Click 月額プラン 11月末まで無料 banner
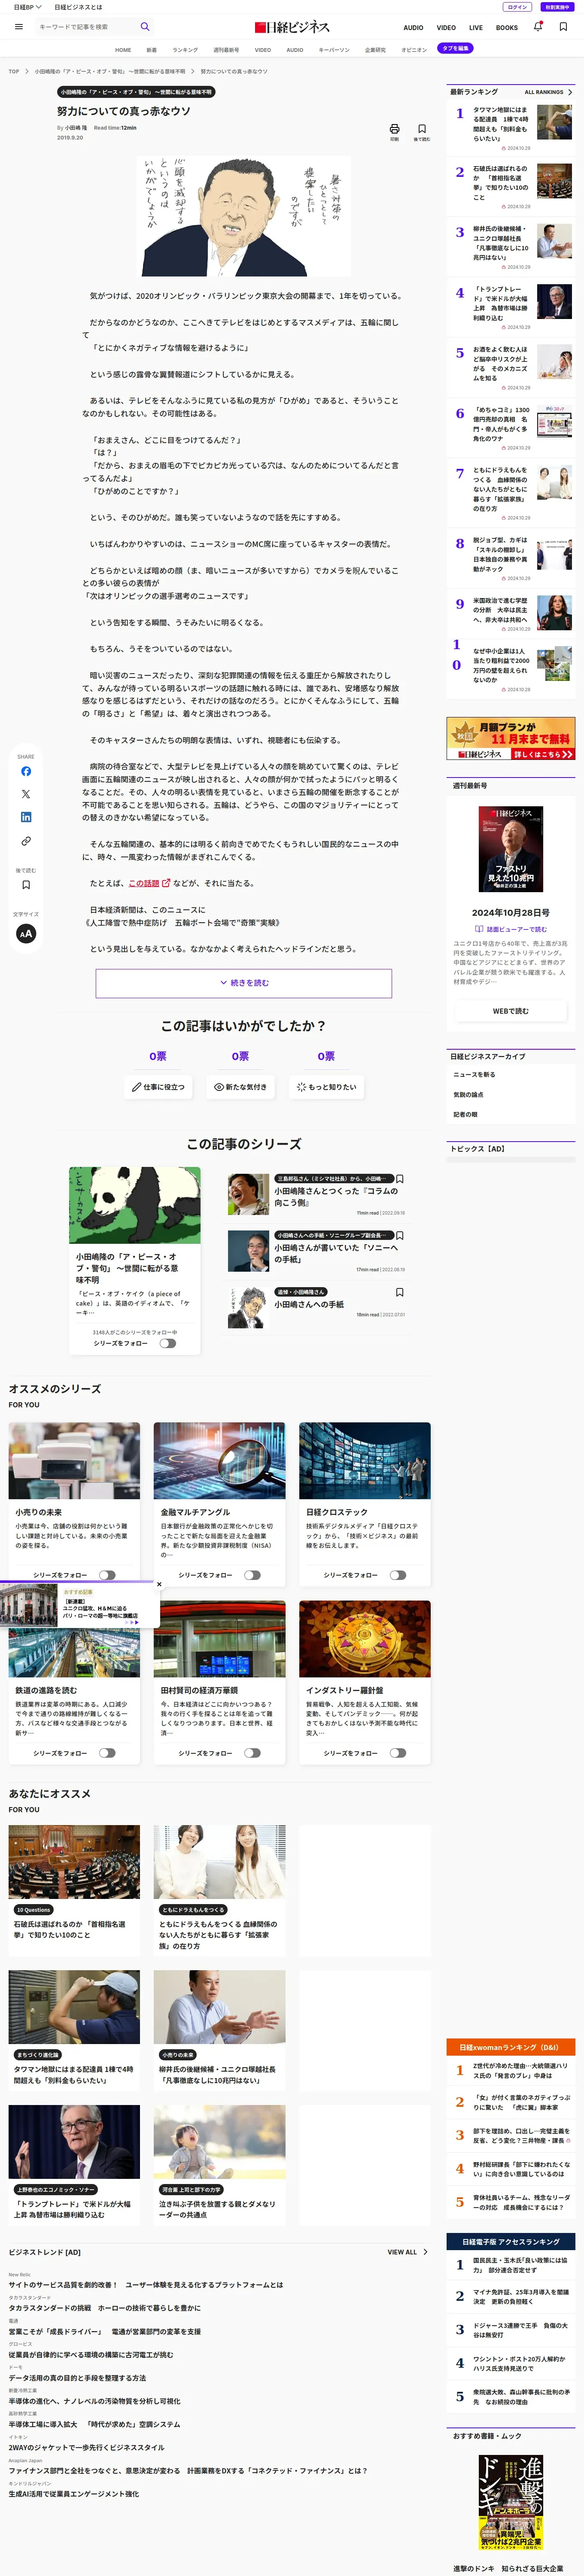Image resolution: width=584 pixels, height=2576 pixels. [x=511, y=739]
